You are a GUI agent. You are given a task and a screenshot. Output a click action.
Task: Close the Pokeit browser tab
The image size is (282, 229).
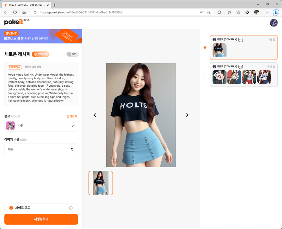tap(48, 5)
